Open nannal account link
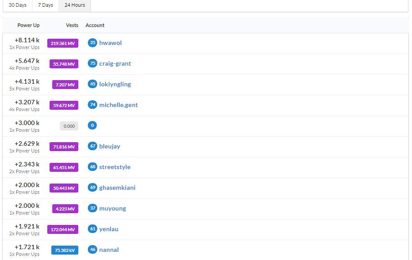 click(x=109, y=250)
